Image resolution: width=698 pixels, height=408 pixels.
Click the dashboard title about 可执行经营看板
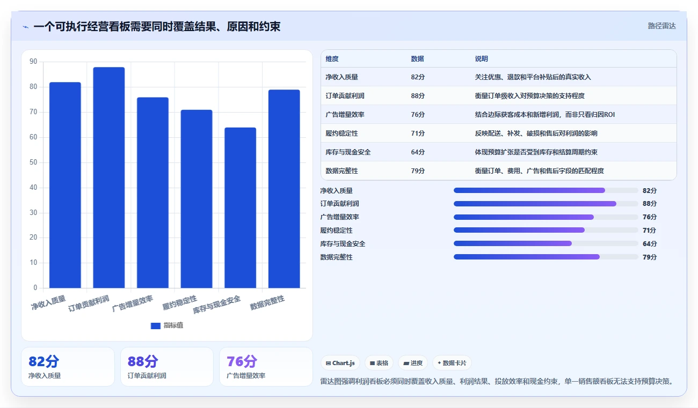click(x=157, y=27)
